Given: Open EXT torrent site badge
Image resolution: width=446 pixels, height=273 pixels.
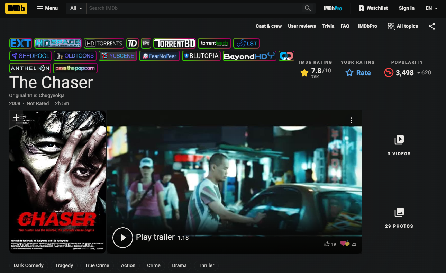Looking at the screenshot, I should click(21, 43).
